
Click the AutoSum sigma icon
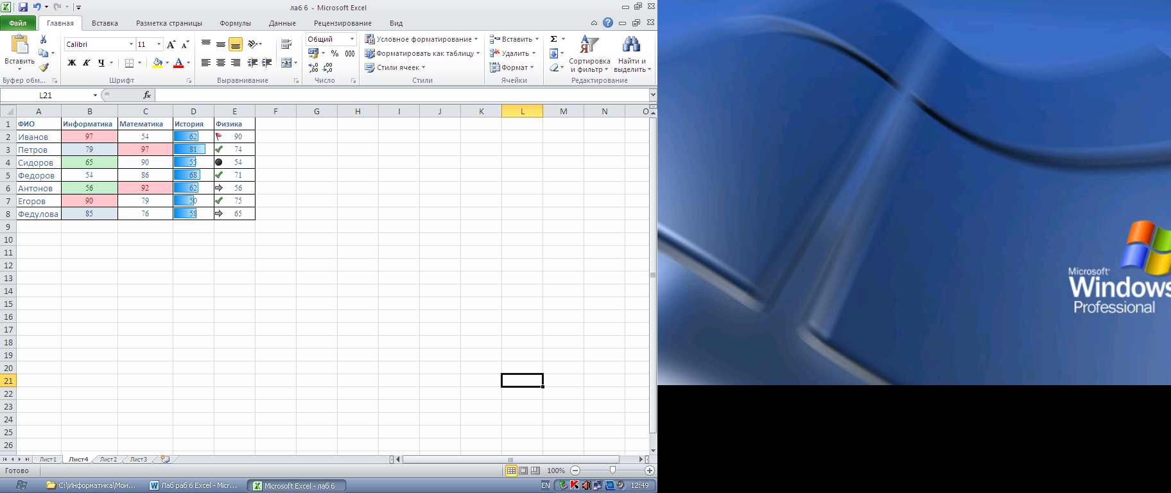tap(554, 39)
